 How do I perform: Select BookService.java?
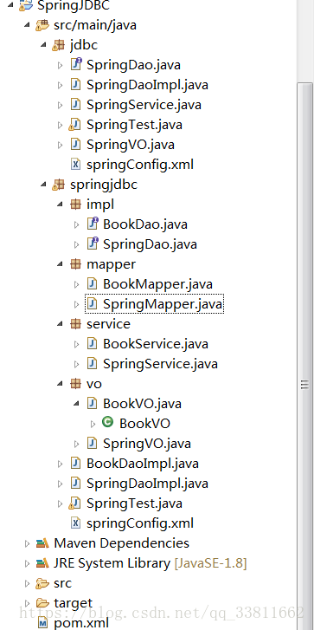156,344
